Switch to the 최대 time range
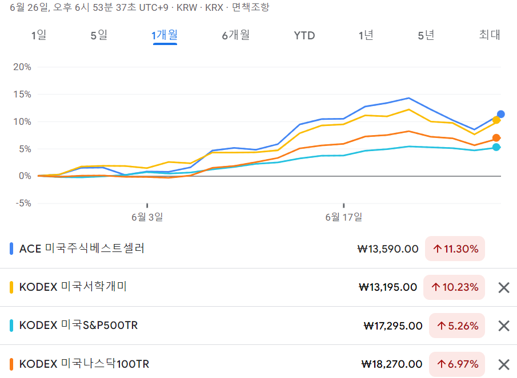The width and height of the screenshot is (517, 378). (490, 35)
